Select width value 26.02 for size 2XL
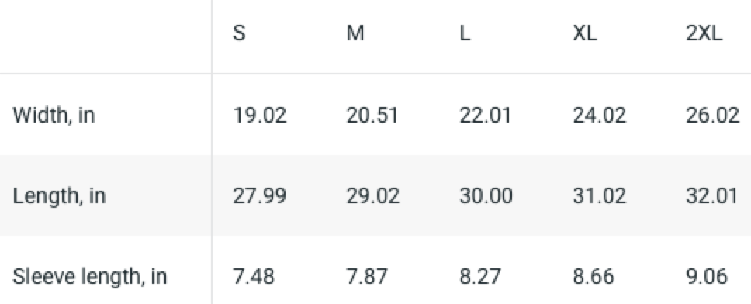This screenshot has width=751, height=304. (712, 116)
